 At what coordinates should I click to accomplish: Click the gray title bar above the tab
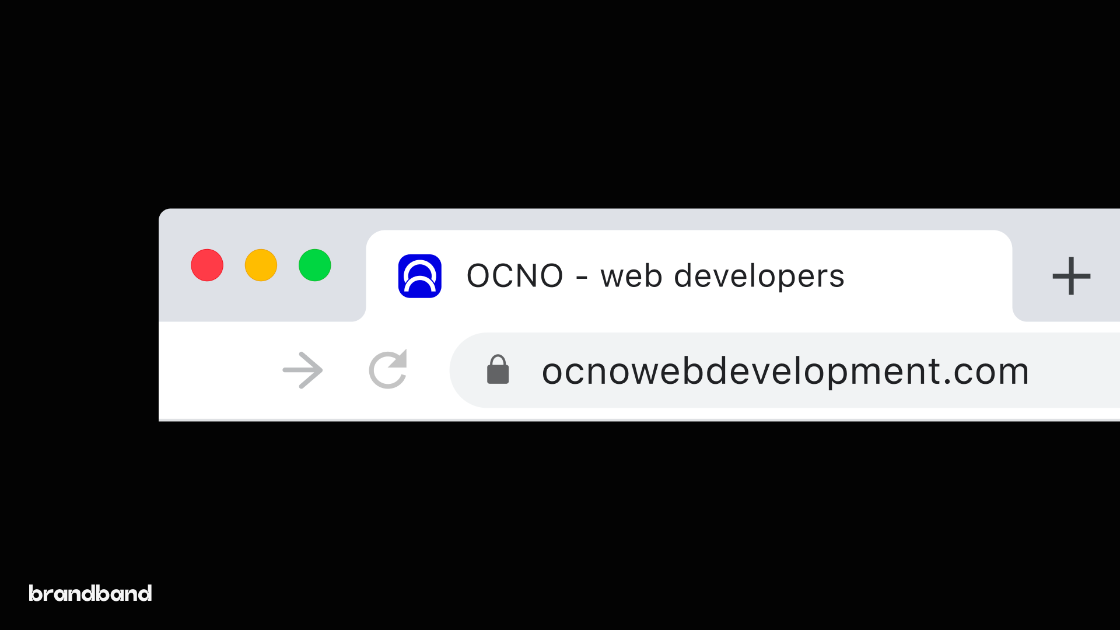click(642, 219)
